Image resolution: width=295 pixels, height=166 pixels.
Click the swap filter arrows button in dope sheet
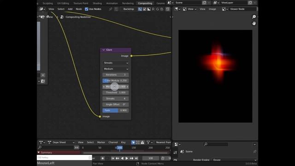[77, 148]
